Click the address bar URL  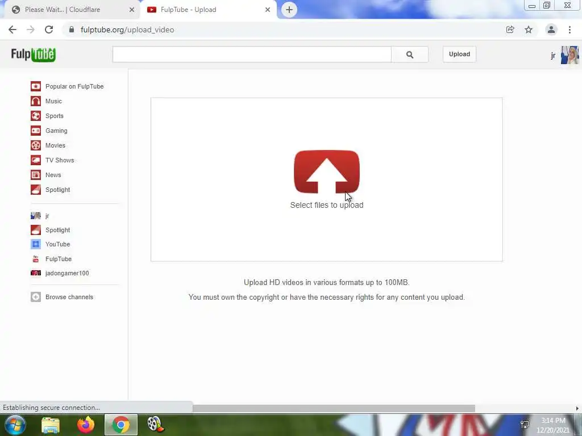[x=127, y=30]
